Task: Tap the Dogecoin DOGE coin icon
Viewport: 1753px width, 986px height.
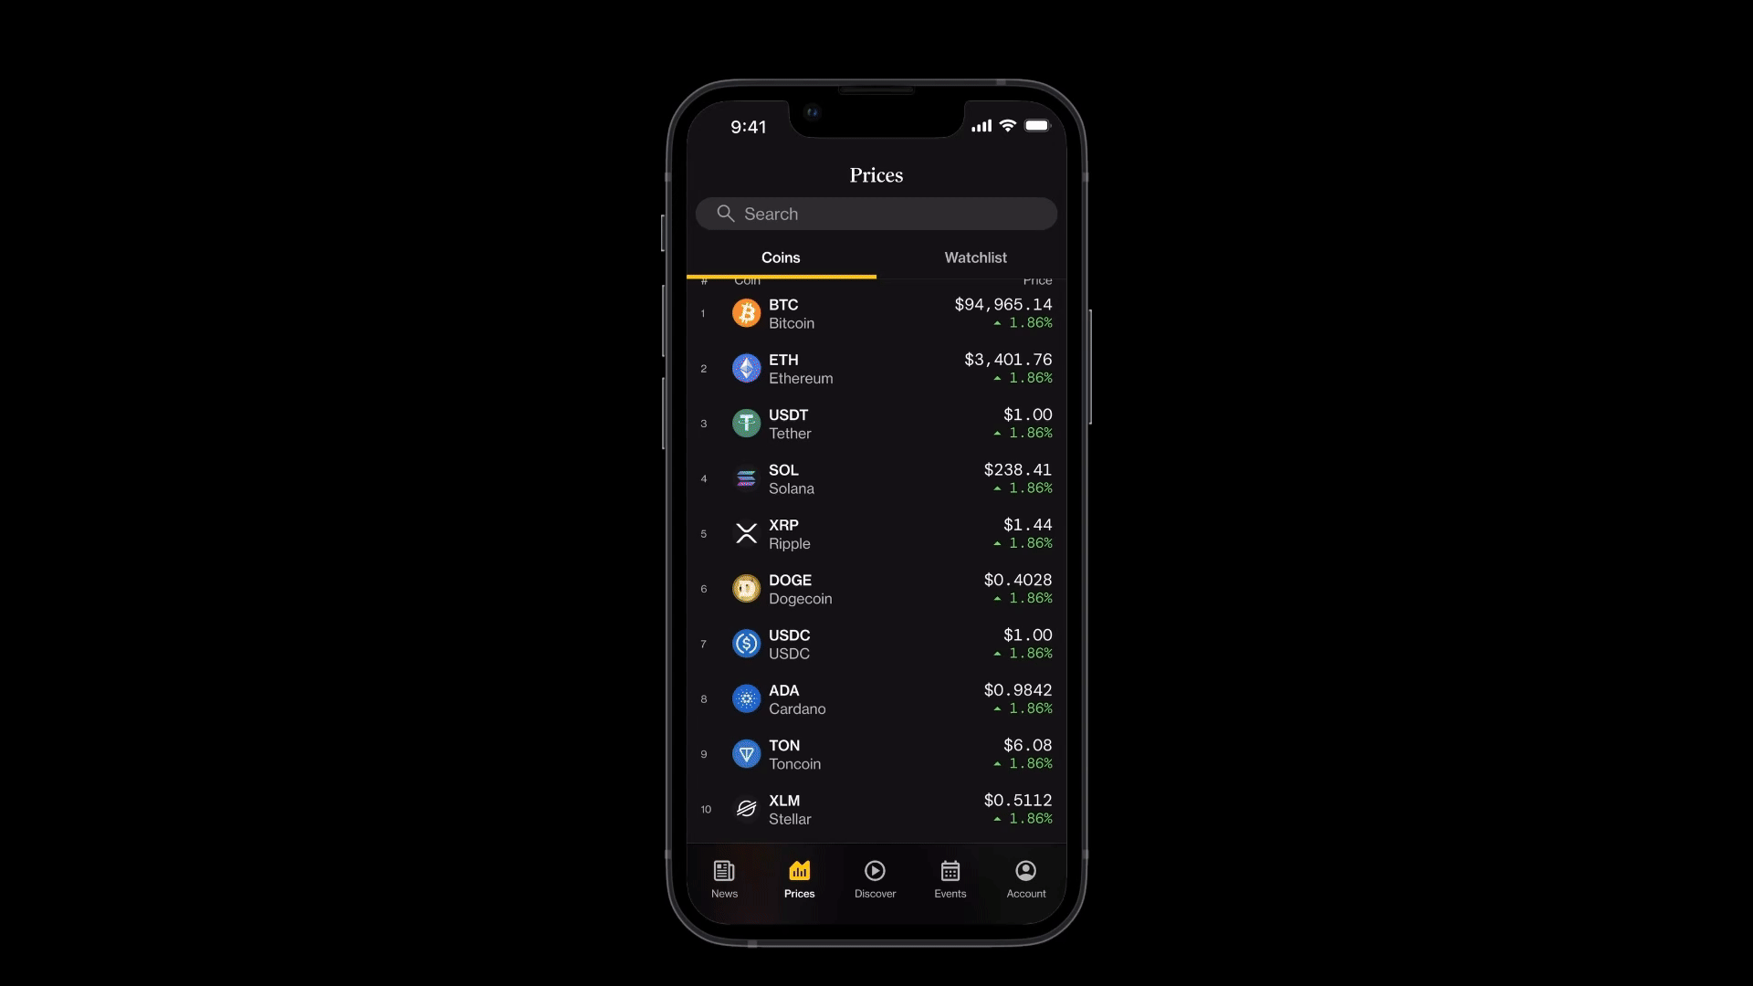Action: 745,589
